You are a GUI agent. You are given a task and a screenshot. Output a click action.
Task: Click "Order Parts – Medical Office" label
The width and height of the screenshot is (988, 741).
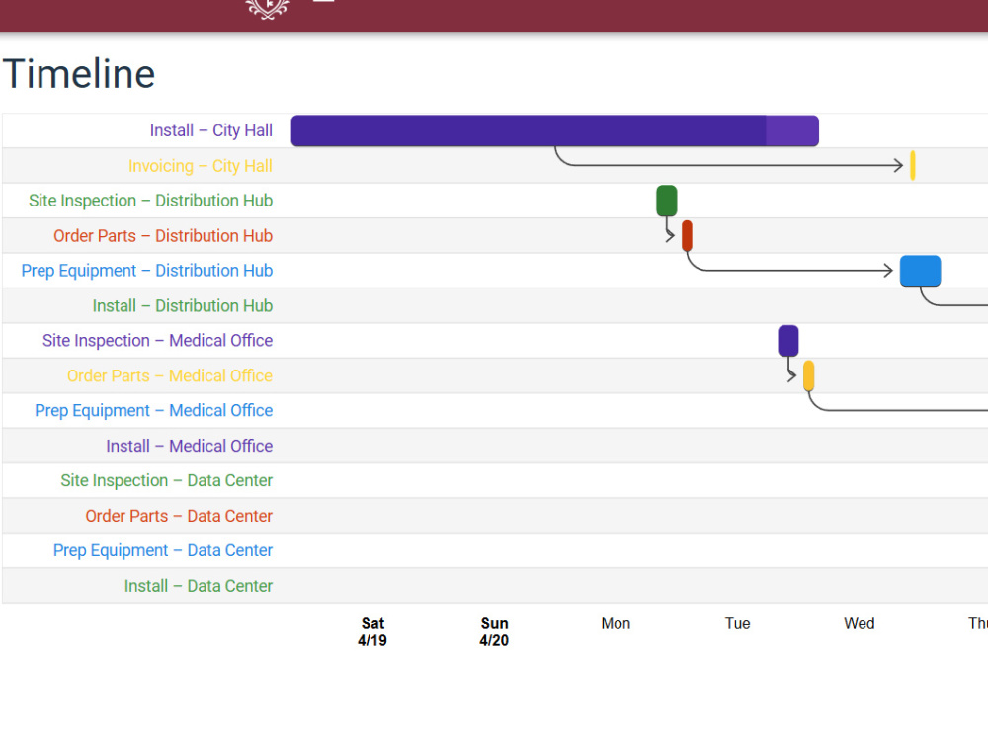pyautogui.click(x=170, y=375)
